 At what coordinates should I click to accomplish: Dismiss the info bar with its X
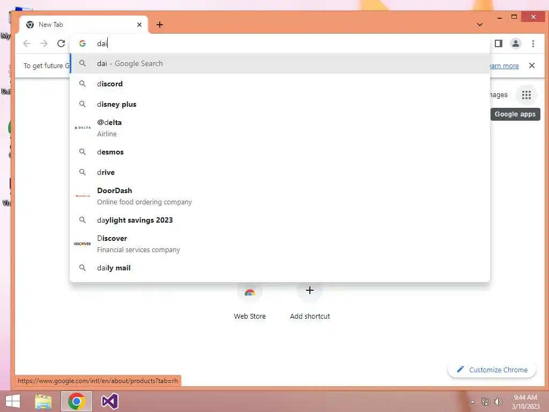tap(532, 65)
